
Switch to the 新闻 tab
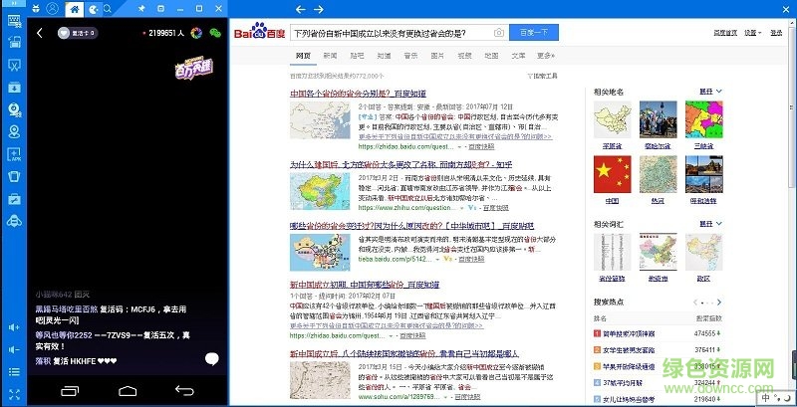[x=330, y=56]
